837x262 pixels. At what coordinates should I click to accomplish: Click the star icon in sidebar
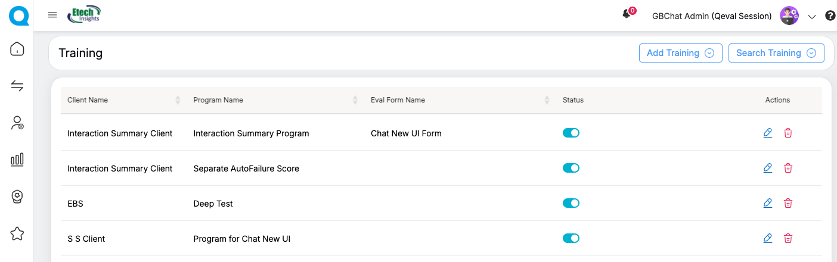tap(17, 233)
